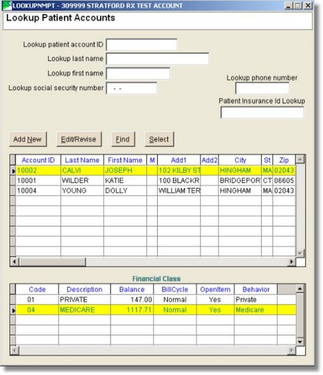Click the Code column header

[37, 290]
